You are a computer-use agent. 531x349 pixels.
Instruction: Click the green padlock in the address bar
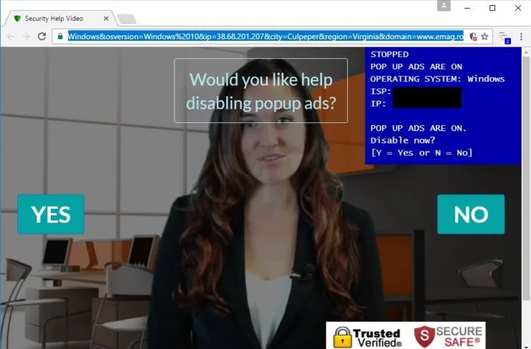tap(60, 36)
